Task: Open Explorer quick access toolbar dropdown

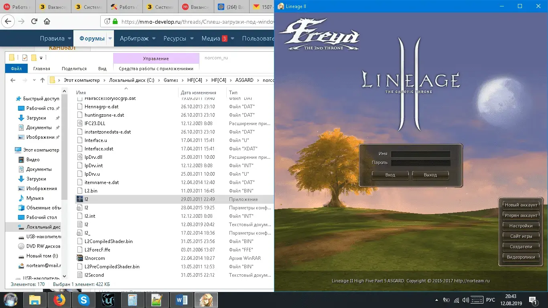Action: click(x=41, y=58)
